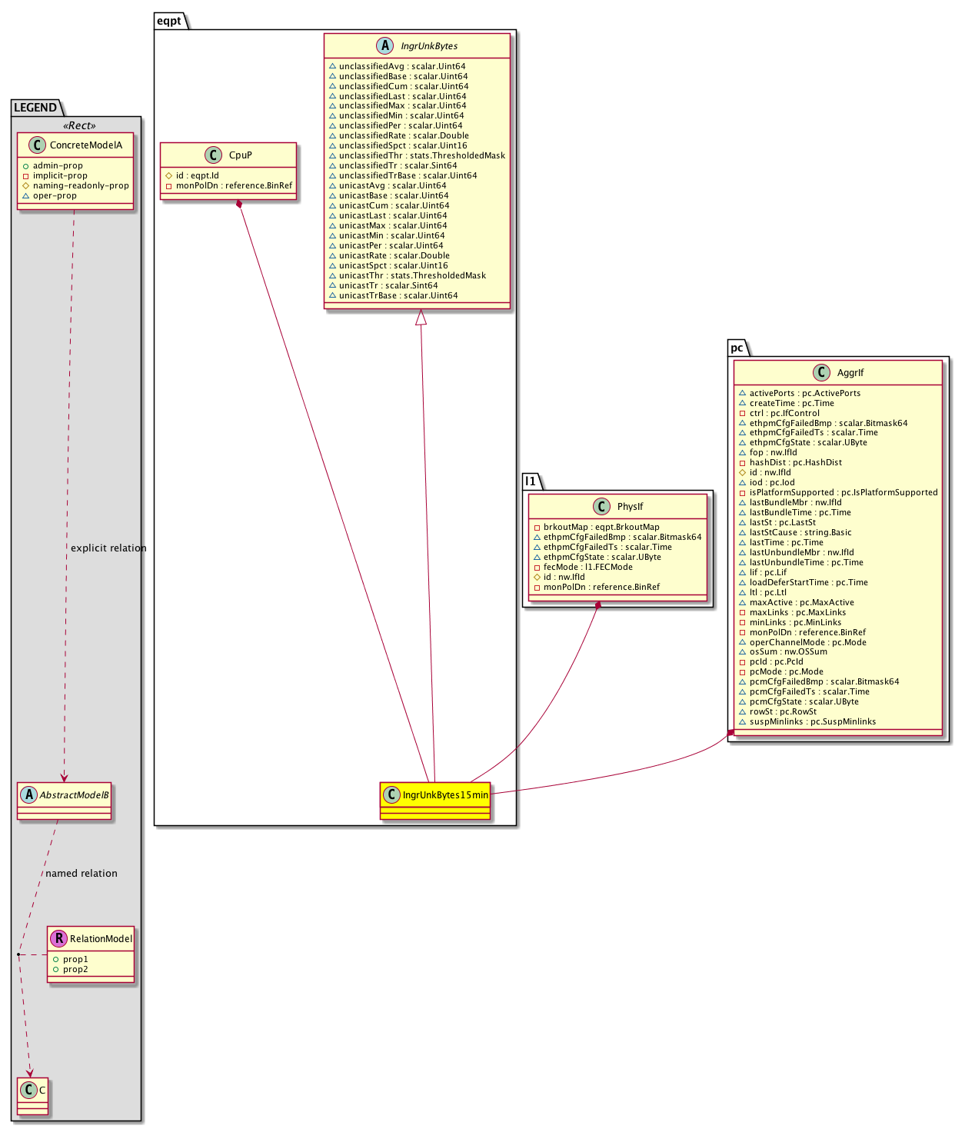
Task: Click the C icon of IngrUnkBytes15min
Action: pyautogui.click(x=391, y=794)
